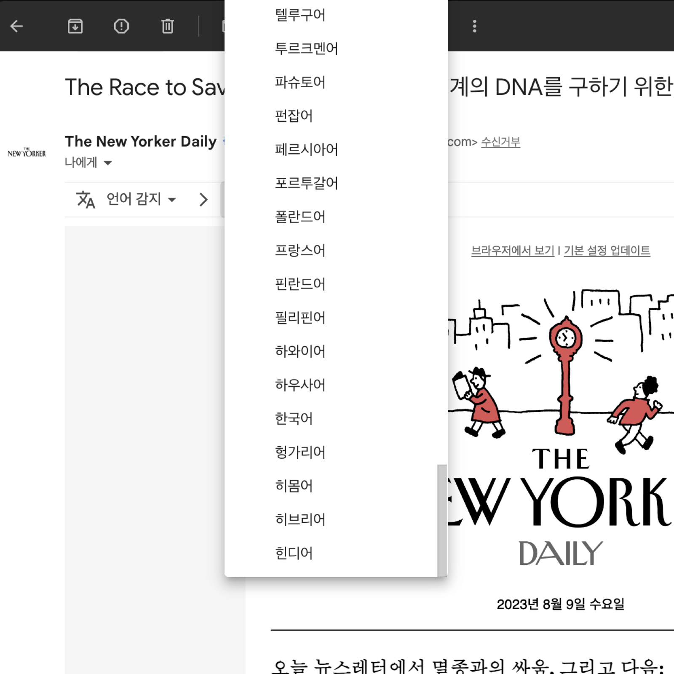This screenshot has height=674, width=674.
Task: Pick 힌디어 from the dropdown list
Action: tap(294, 553)
